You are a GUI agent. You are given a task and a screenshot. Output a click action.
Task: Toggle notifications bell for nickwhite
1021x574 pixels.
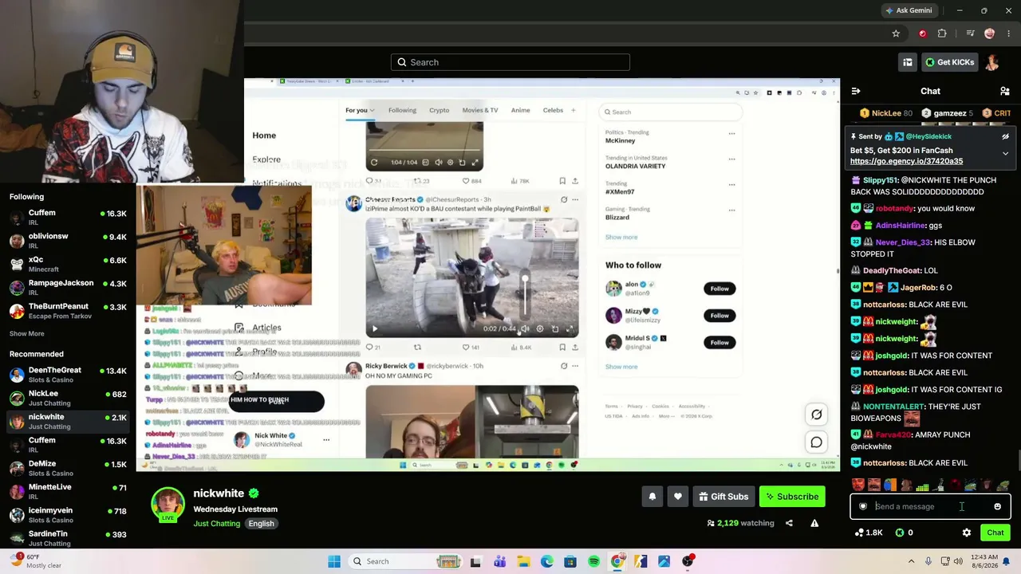tap(652, 497)
